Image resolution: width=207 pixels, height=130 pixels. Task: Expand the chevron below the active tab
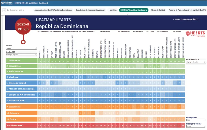[x=127, y=14]
